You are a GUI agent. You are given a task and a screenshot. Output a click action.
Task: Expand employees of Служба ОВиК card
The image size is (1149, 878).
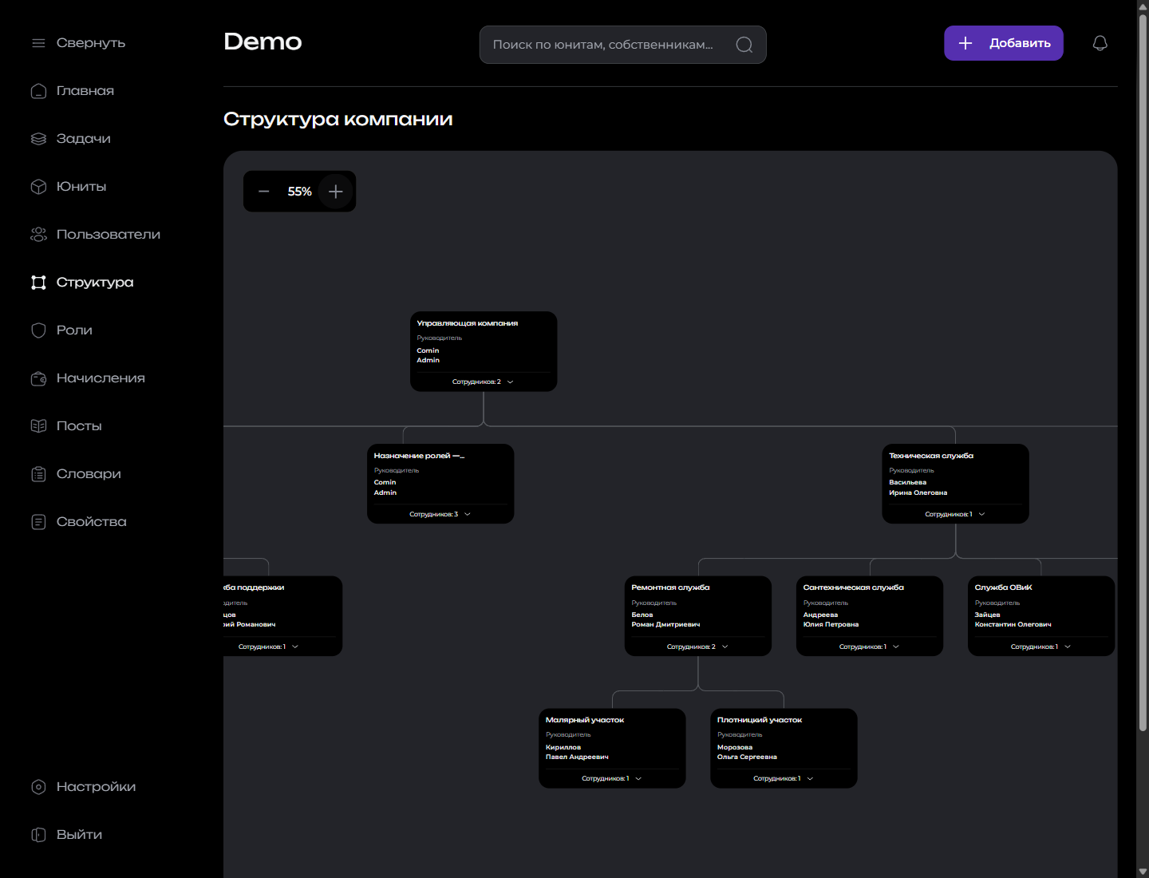pos(1040,647)
